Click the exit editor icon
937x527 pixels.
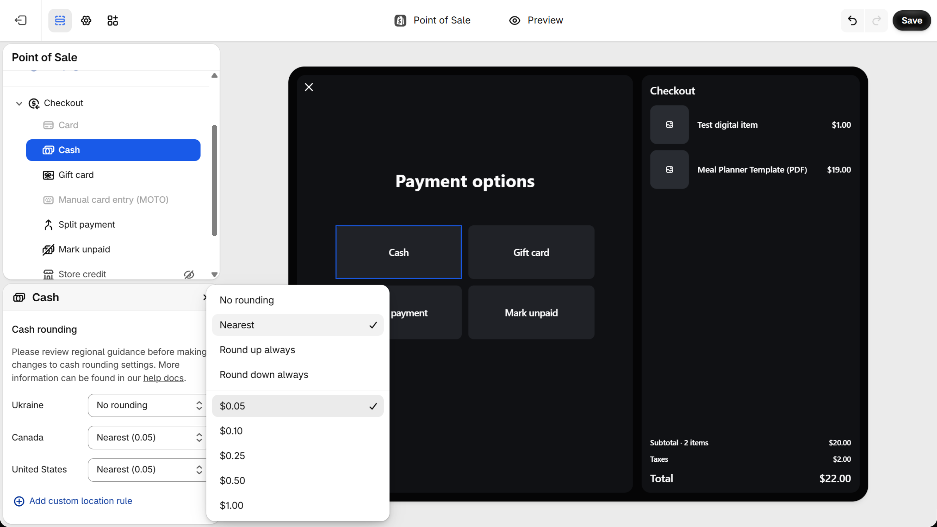click(x=20, y=20)
